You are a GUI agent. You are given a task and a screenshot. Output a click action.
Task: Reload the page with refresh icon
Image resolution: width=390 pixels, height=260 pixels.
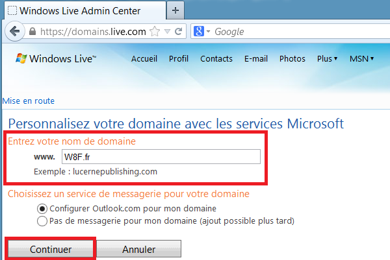178,32
